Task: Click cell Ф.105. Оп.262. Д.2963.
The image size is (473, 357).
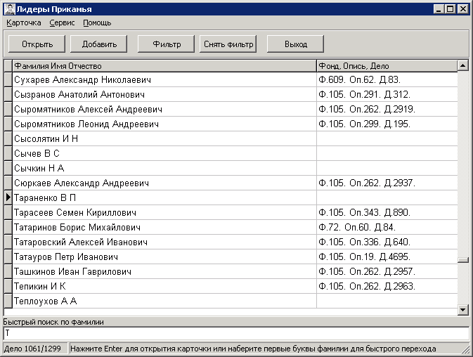Action: [387, 287]
